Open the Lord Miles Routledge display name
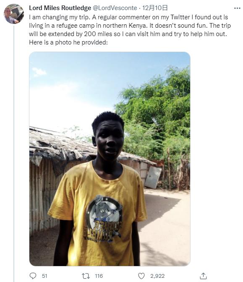This screenshot has width=243, height=282. pyautogui.click(x=60, y=8)
